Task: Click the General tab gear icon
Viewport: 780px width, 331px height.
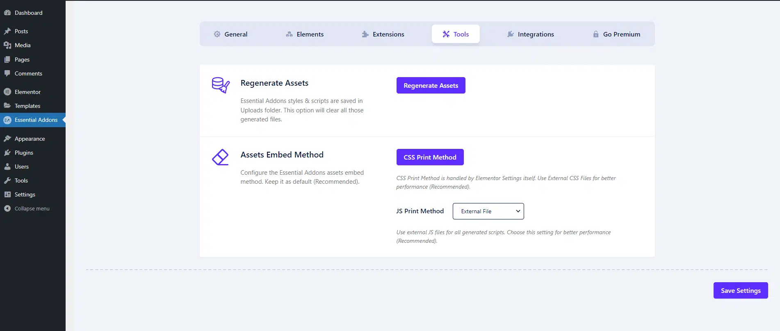Action: click(x=217, y=34)
